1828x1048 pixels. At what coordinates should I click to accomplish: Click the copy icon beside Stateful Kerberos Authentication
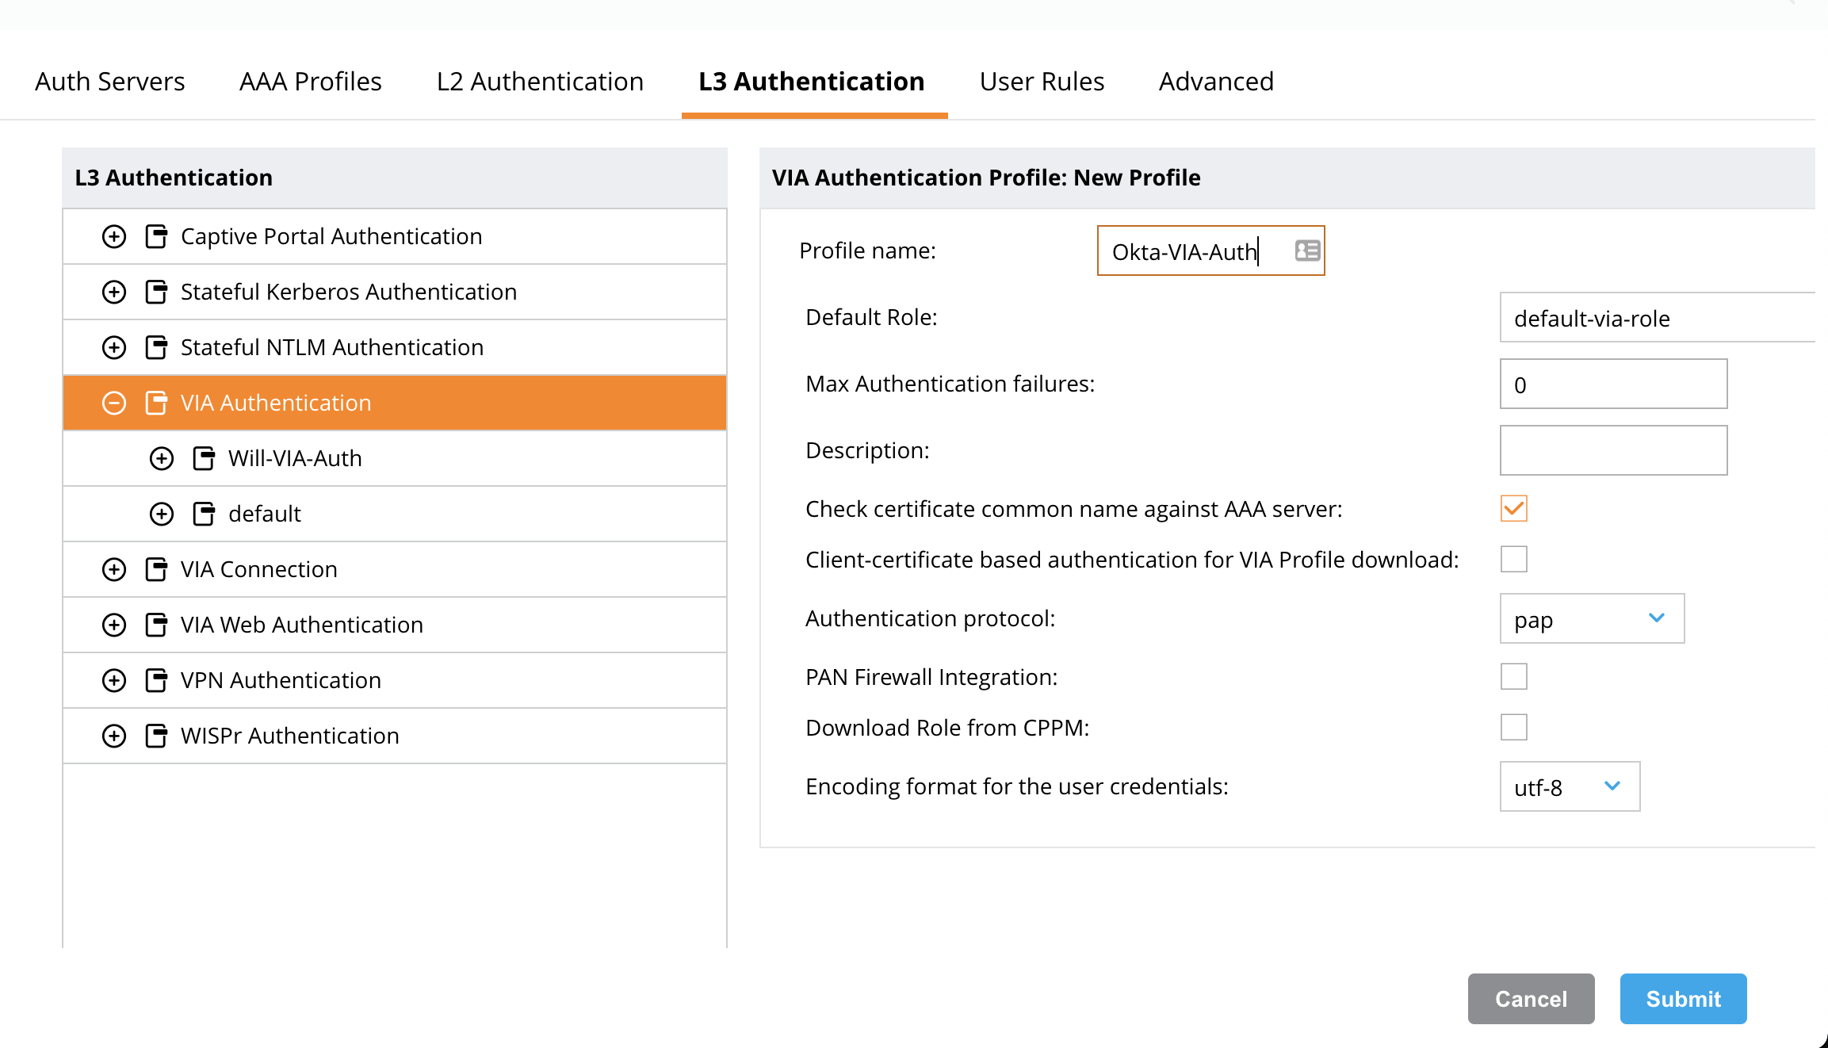[155, 291]
